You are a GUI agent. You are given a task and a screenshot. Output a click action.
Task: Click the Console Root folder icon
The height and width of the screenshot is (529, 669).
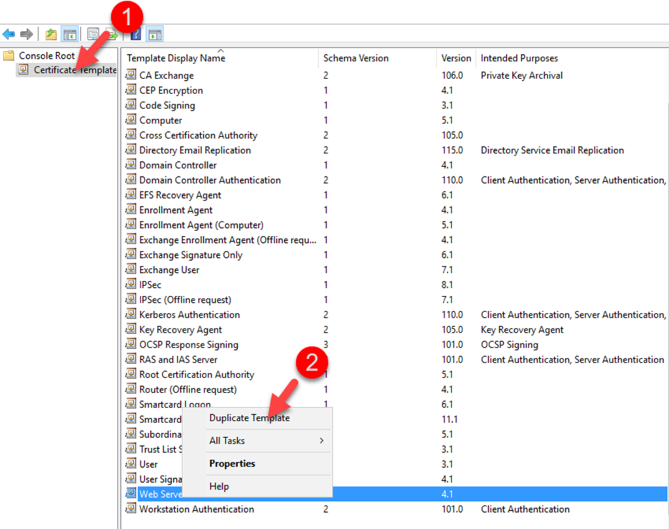pyautogui.click(x=9, y=56)
